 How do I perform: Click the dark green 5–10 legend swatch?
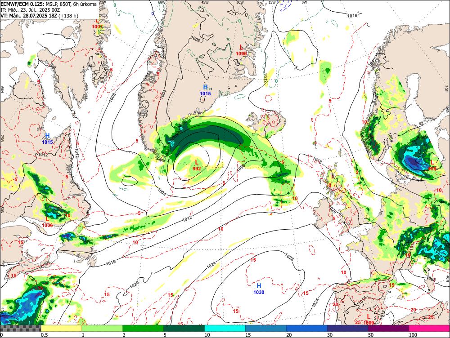184,328
